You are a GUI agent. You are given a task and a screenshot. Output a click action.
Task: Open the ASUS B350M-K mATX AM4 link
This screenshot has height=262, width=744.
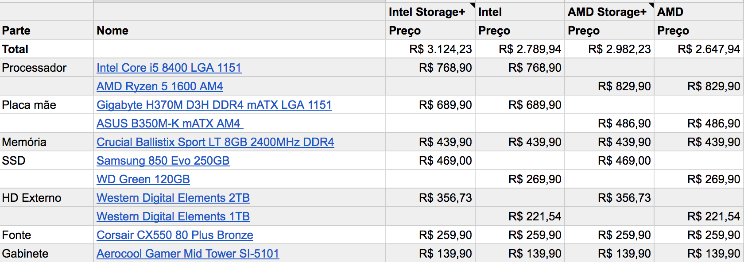click(x=170, y=123)
